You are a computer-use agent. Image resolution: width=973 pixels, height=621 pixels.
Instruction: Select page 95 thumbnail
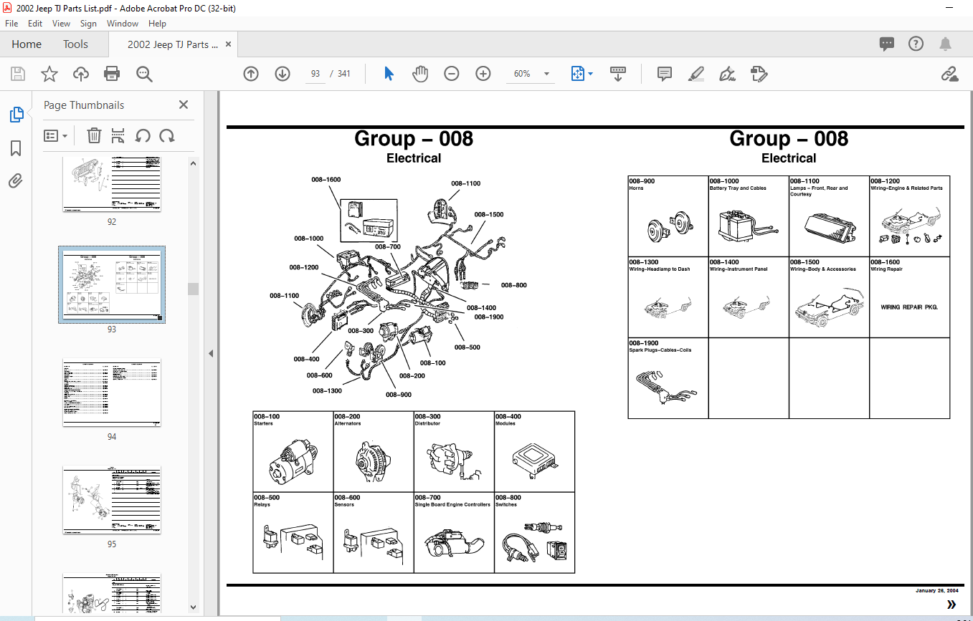click(x=111, y=500)
